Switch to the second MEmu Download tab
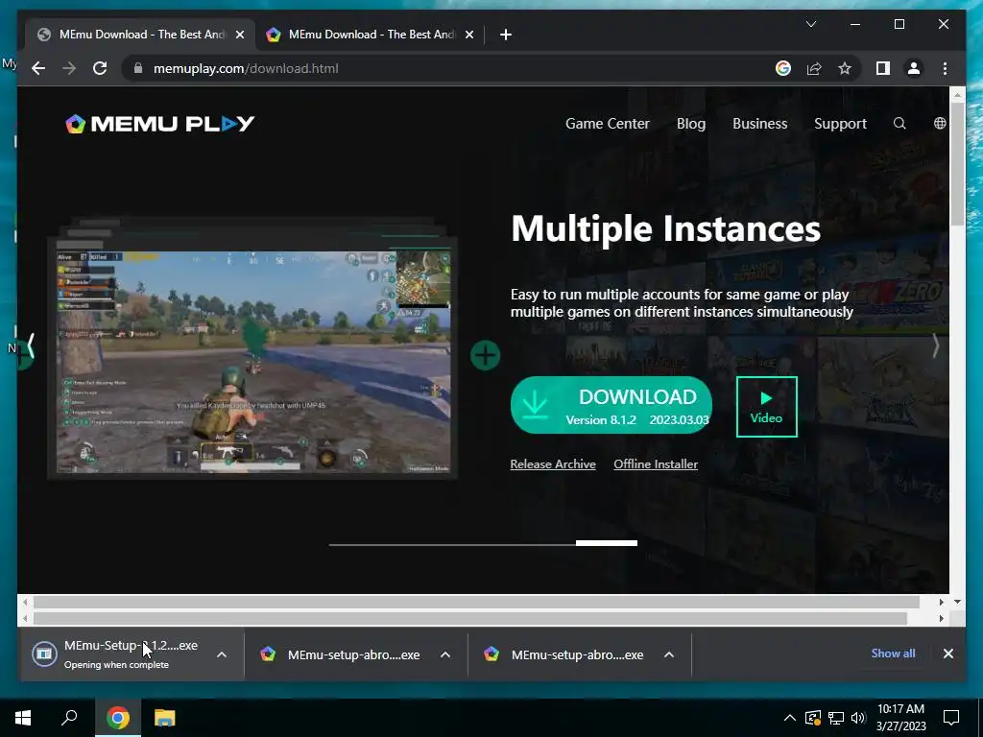The image size is (983, 737). pyautogui.click(x=370, y=35)
